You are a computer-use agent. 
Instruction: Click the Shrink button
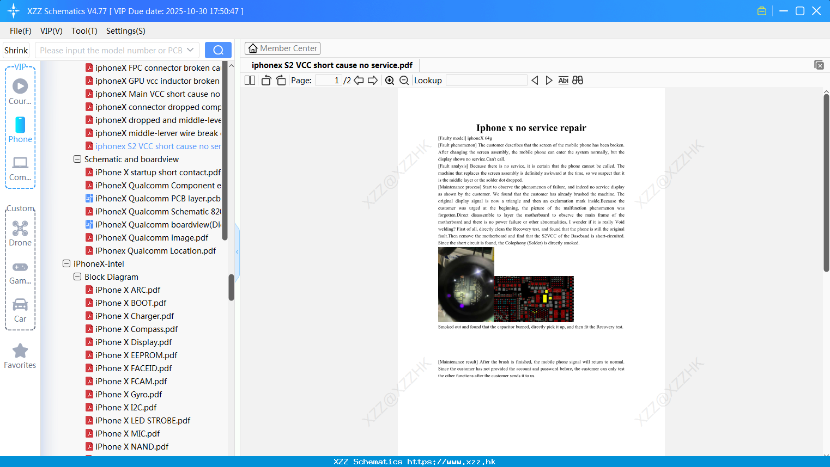(x=16, y=50)
